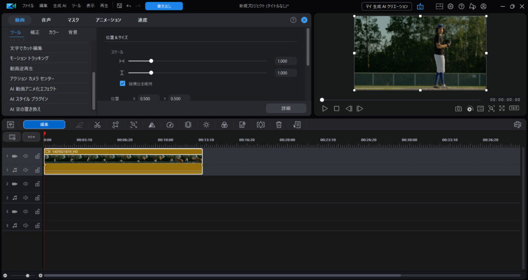Select the crop tool icon
The width and height of the screenshot is (528, 280).
115,125
